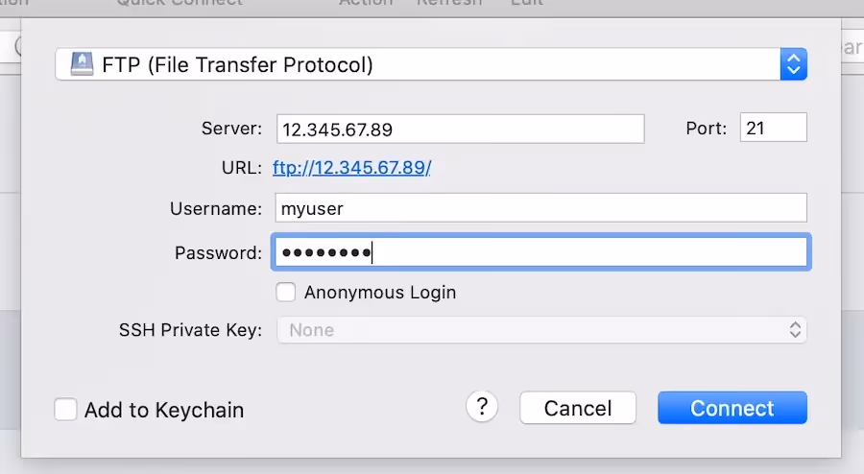864x474 pixels.
Task: Expand the SSH Private Key dropdown
Action: coord(541,330)
